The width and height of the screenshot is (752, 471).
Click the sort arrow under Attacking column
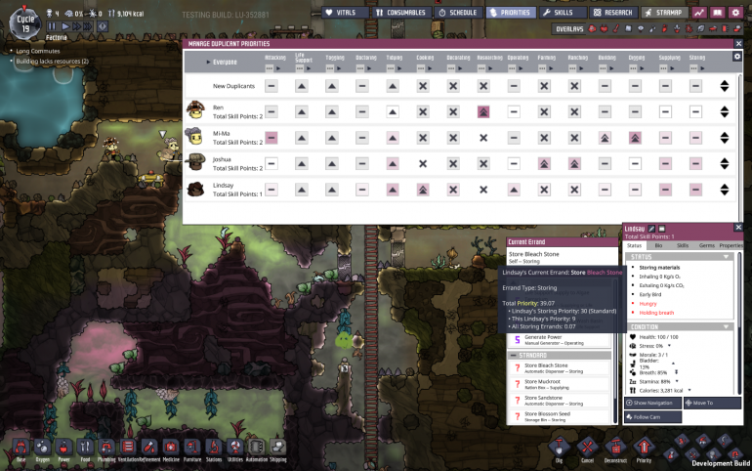click(x=278, y=68)
